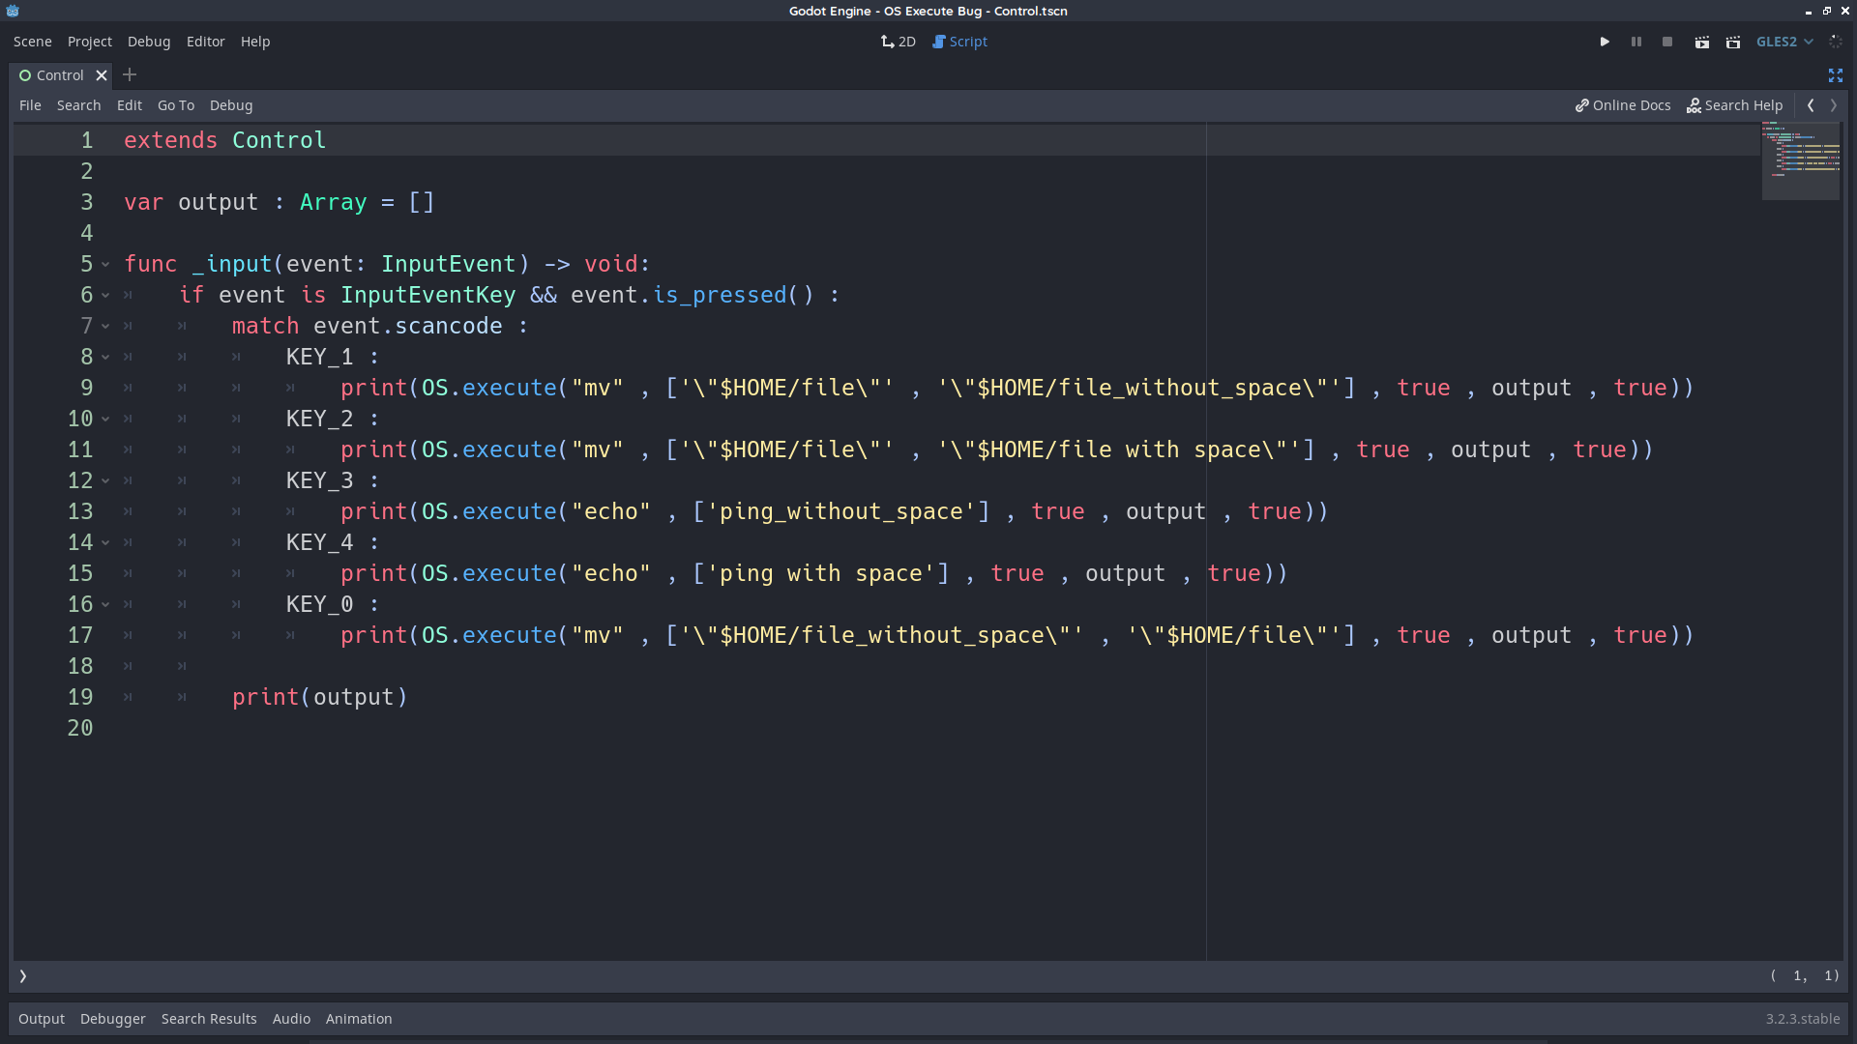
Task: Close the Control script tab
Action: pos(102,74)
